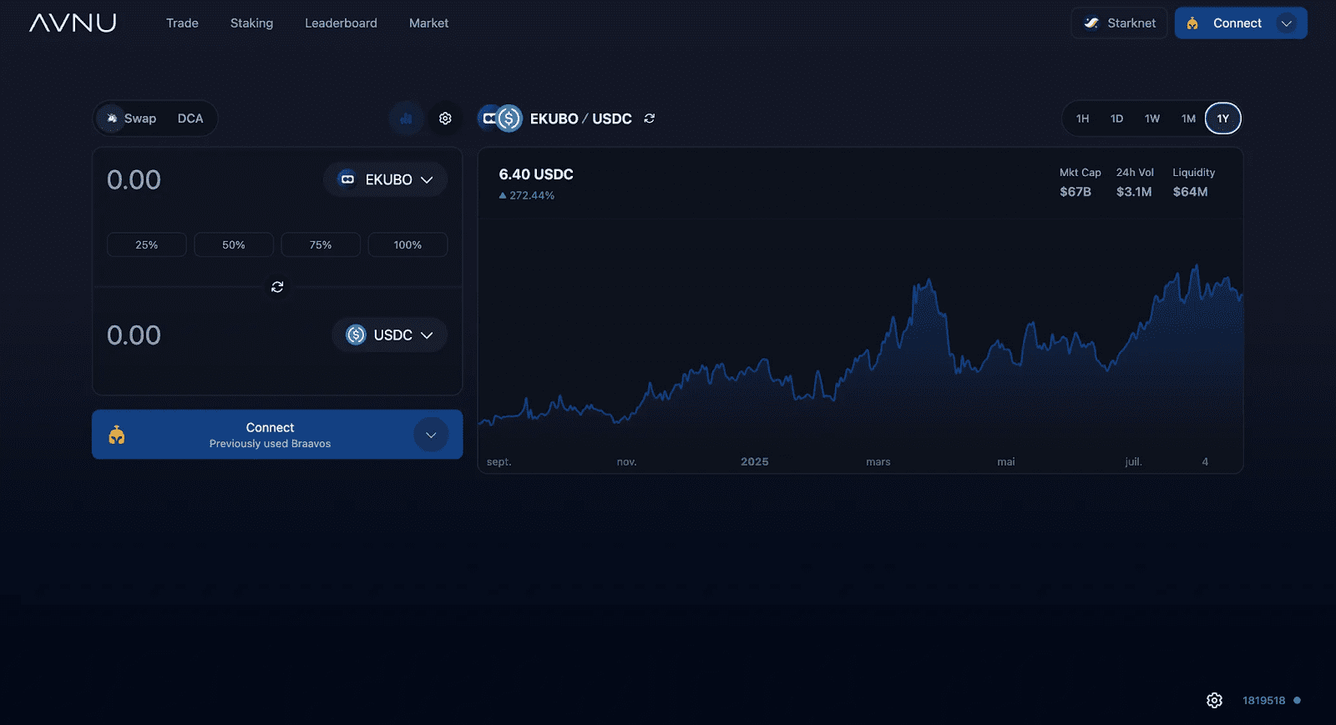
Task: Select the Starknet network button
Action: point(1119,23)
